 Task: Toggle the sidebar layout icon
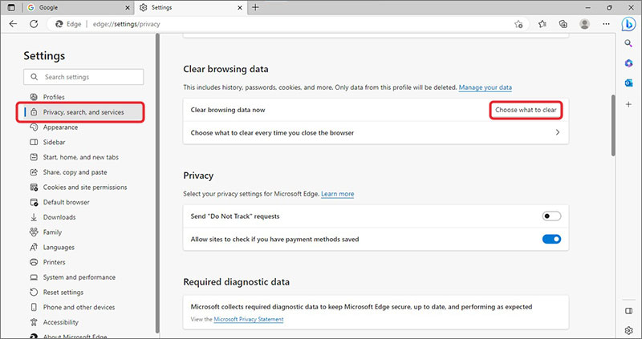(x=628, y=311)
